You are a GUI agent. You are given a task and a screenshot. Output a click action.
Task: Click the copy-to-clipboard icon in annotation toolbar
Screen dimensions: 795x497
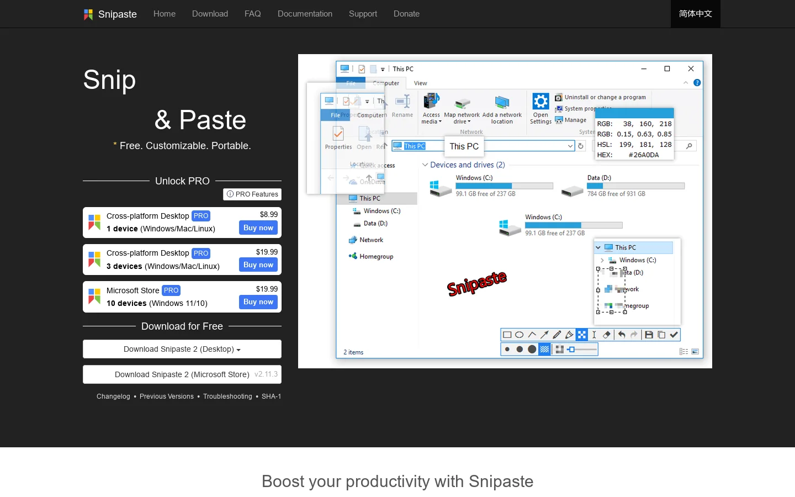(x=661, y=335)
